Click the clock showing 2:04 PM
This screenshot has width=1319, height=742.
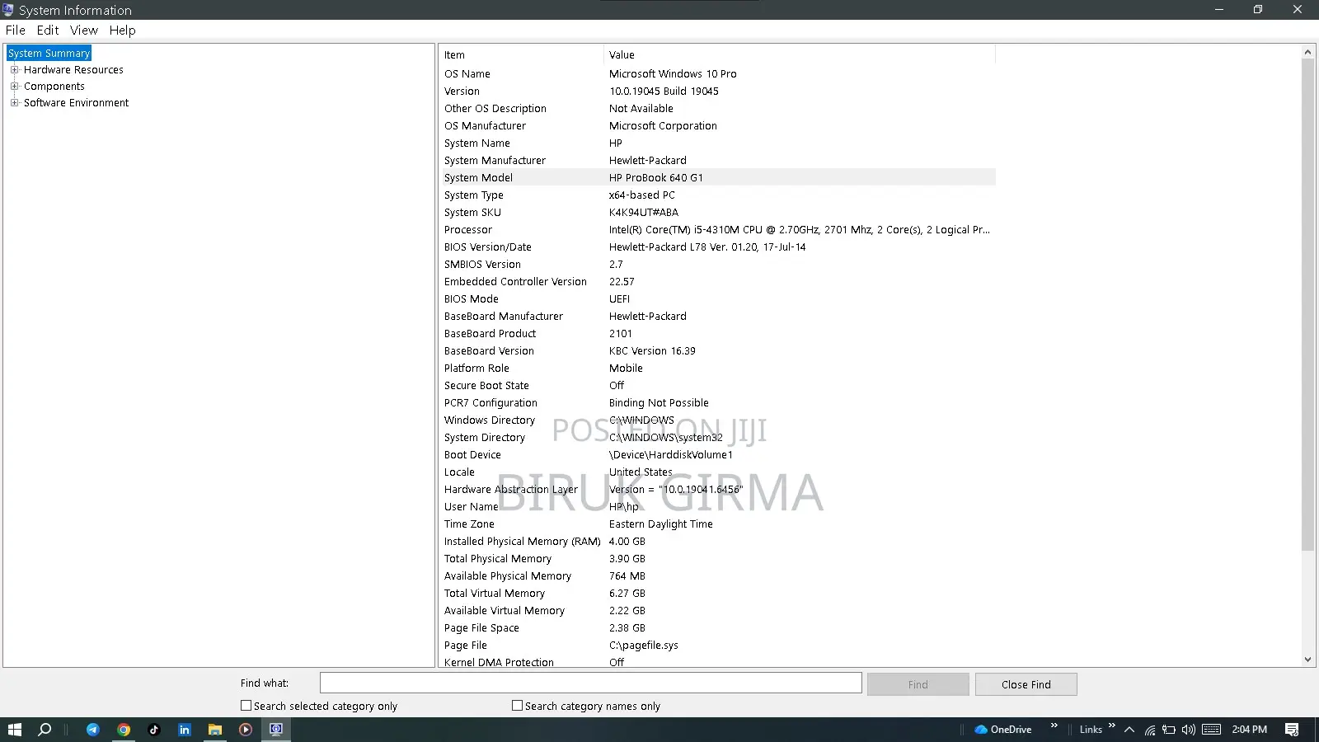point(1249,730)
